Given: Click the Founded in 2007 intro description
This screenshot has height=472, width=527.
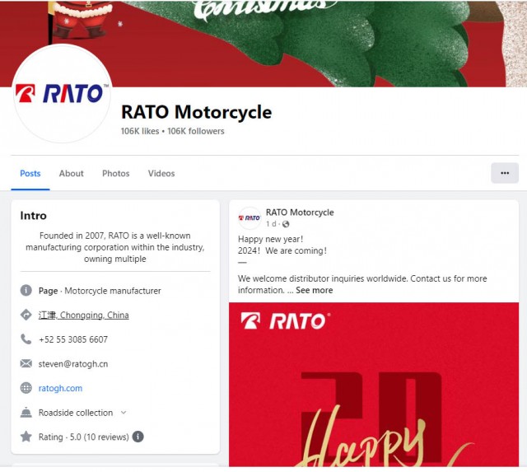Looking at the screenshot, I should click(115, 247).
